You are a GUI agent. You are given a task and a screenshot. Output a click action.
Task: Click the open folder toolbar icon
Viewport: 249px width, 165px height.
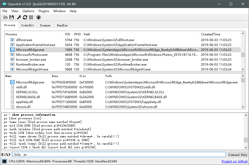(x=5, y=17)
